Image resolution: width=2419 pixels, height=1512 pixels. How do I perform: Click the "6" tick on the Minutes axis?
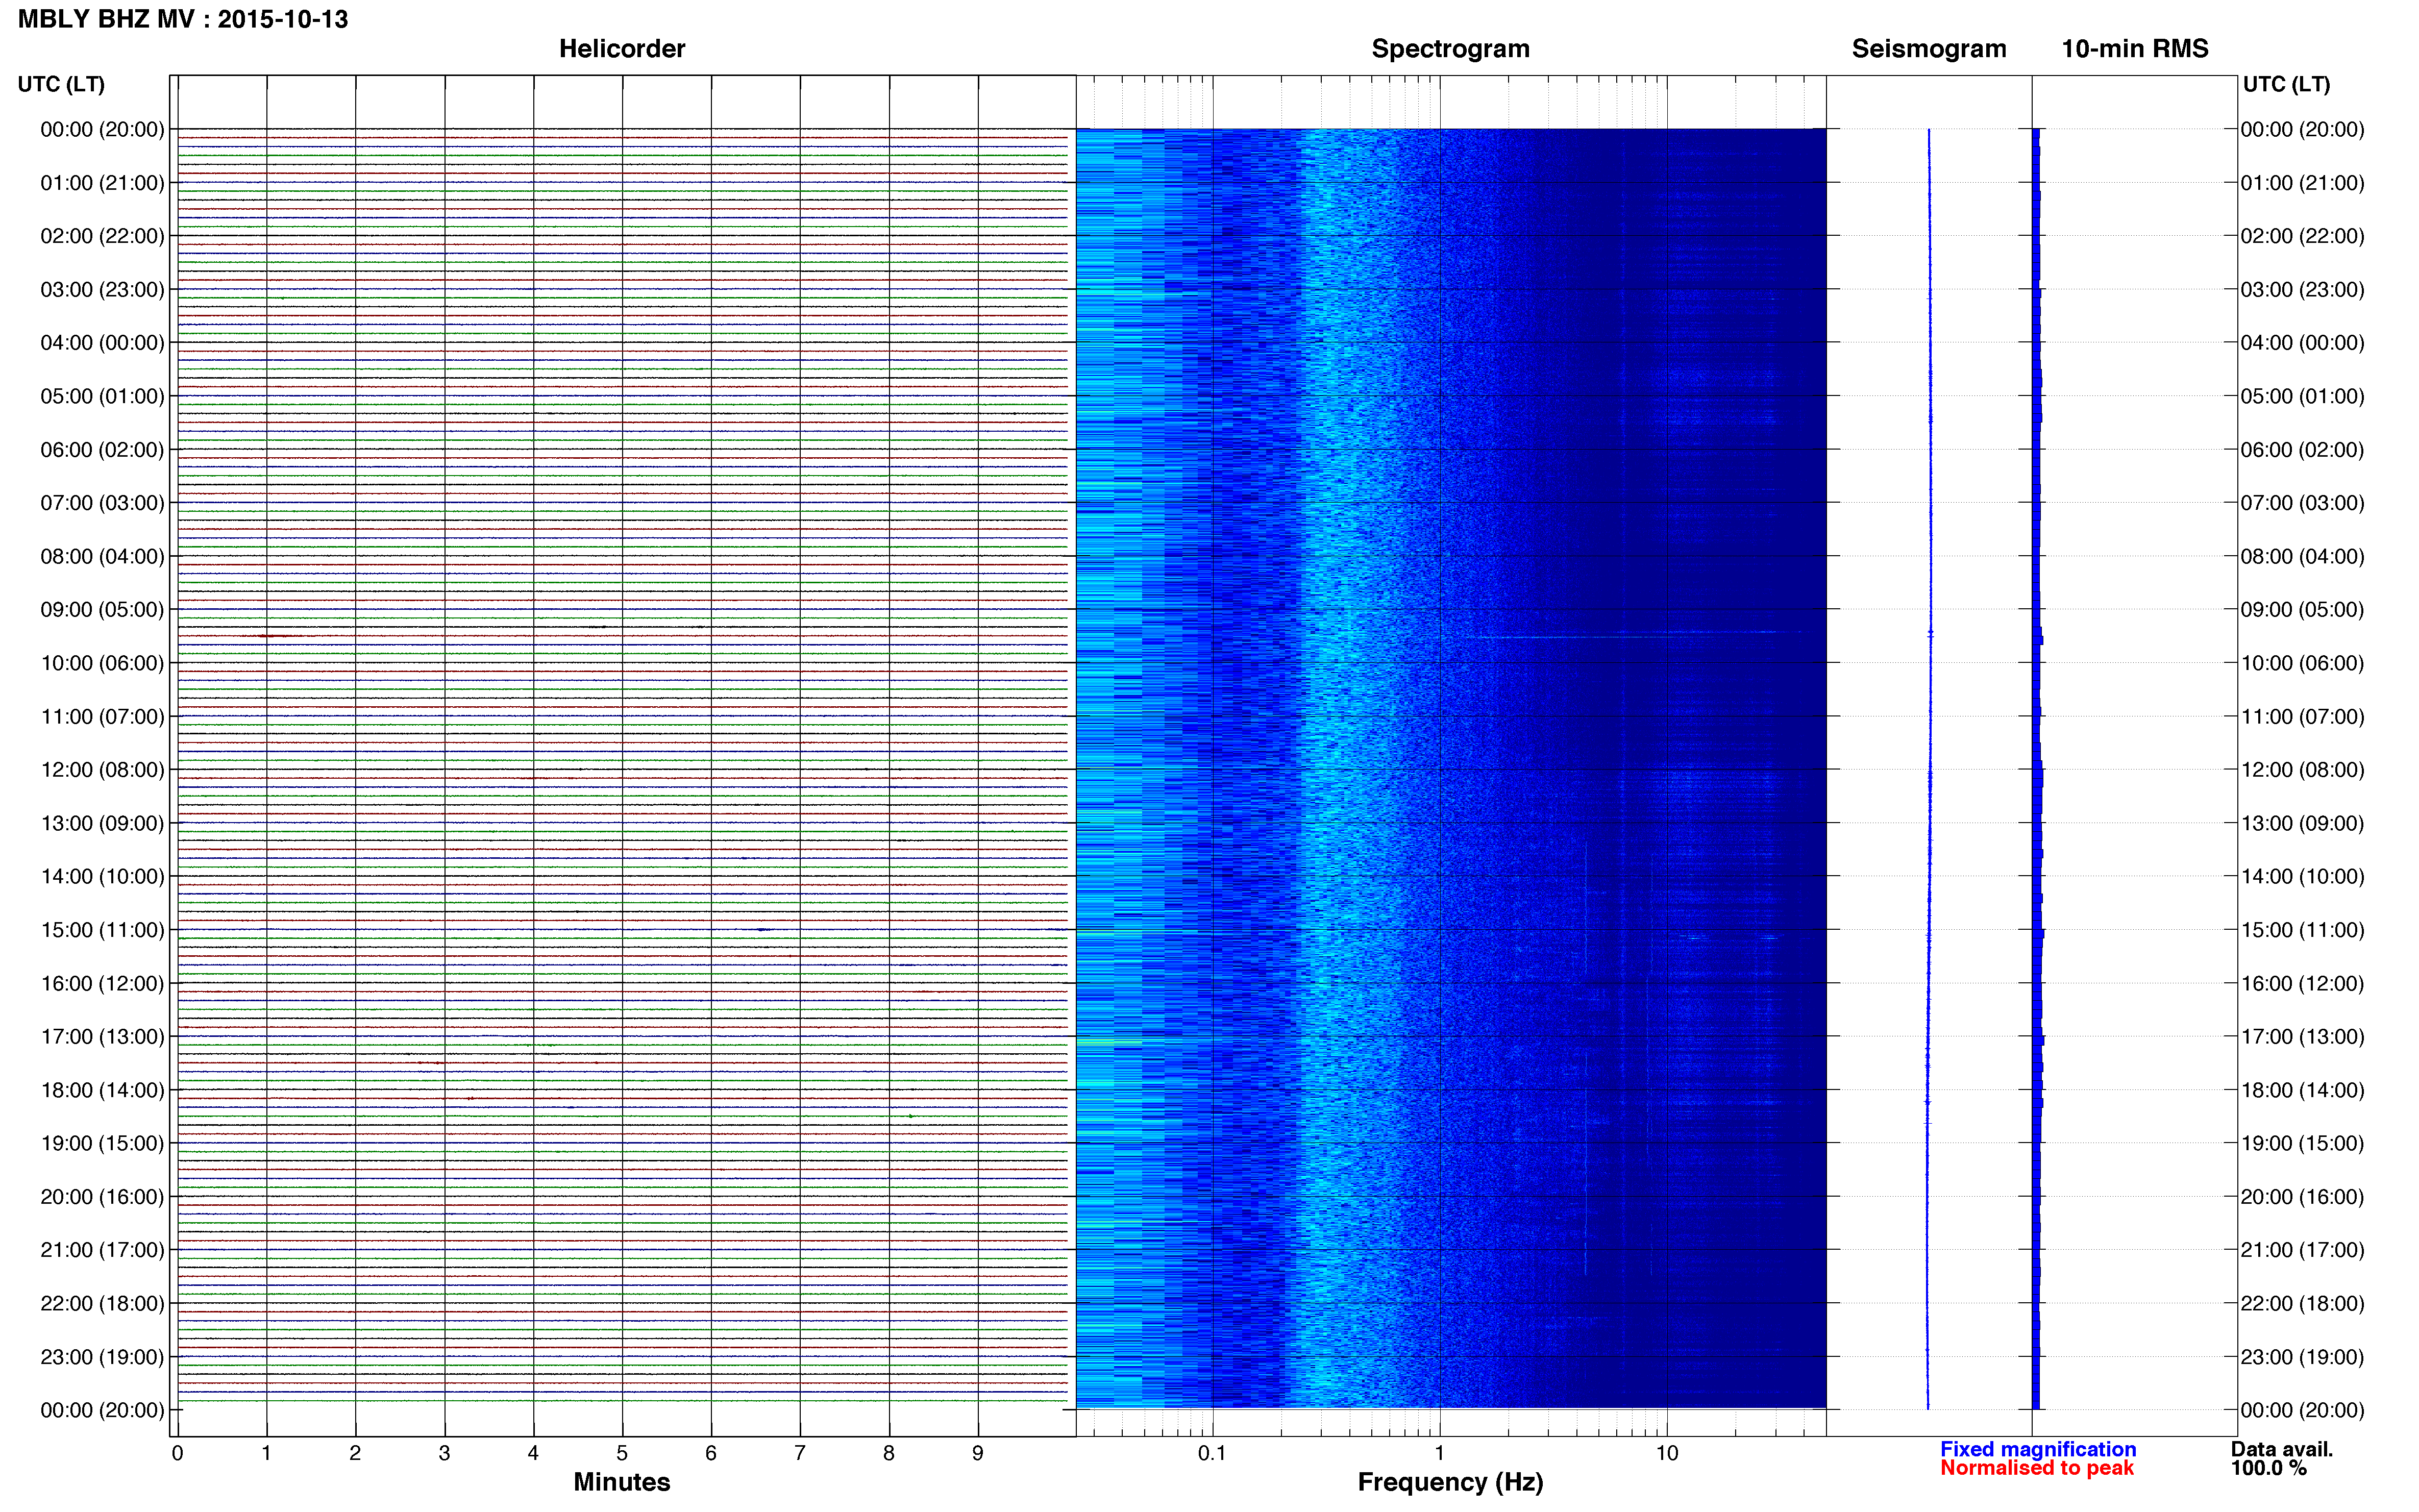711,1453
